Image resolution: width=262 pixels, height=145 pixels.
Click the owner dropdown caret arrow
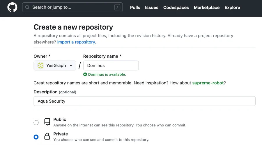tap(71, 66)
